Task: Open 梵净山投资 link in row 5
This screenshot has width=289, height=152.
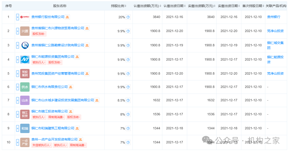Action: pos(275,73)
